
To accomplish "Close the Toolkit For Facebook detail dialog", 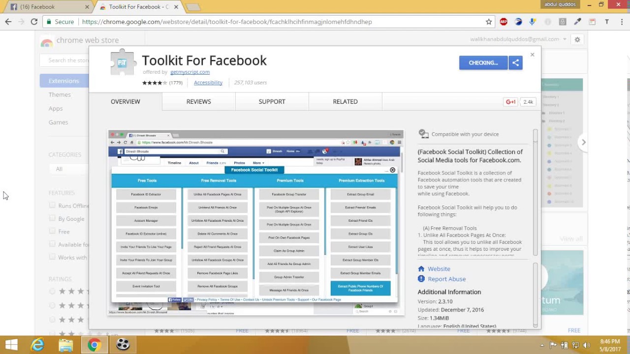I will click(532, 55).
